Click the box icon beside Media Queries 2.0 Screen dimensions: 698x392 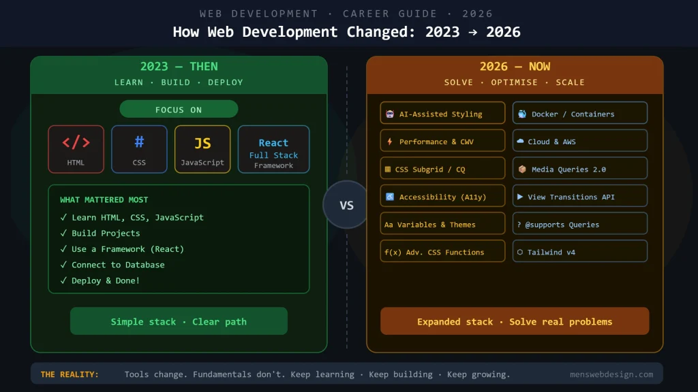click(522, 169)
